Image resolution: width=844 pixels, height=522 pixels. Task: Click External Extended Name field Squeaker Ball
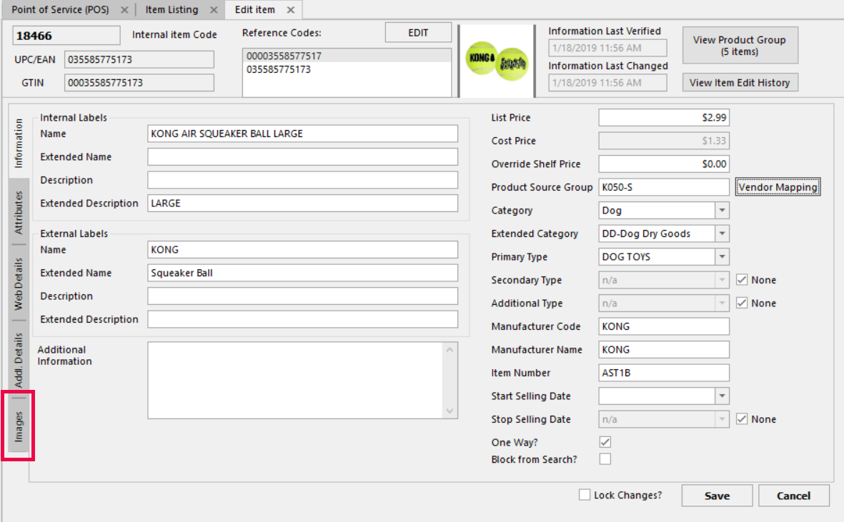coord(302,273)
